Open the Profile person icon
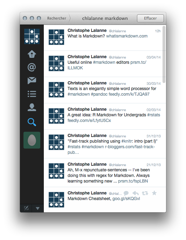 pyautogui.click(x=32, y=107)
